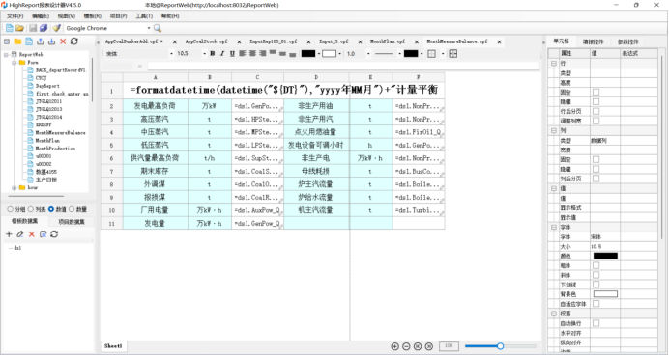Click the new document icon in top toolbar
This screenshot has height=355, width=669.
point(9,28)
